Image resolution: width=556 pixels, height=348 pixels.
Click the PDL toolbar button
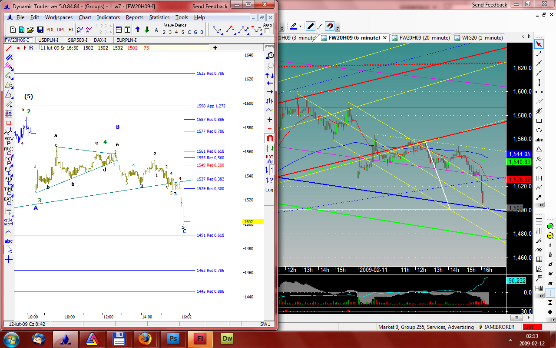[50, 30]
